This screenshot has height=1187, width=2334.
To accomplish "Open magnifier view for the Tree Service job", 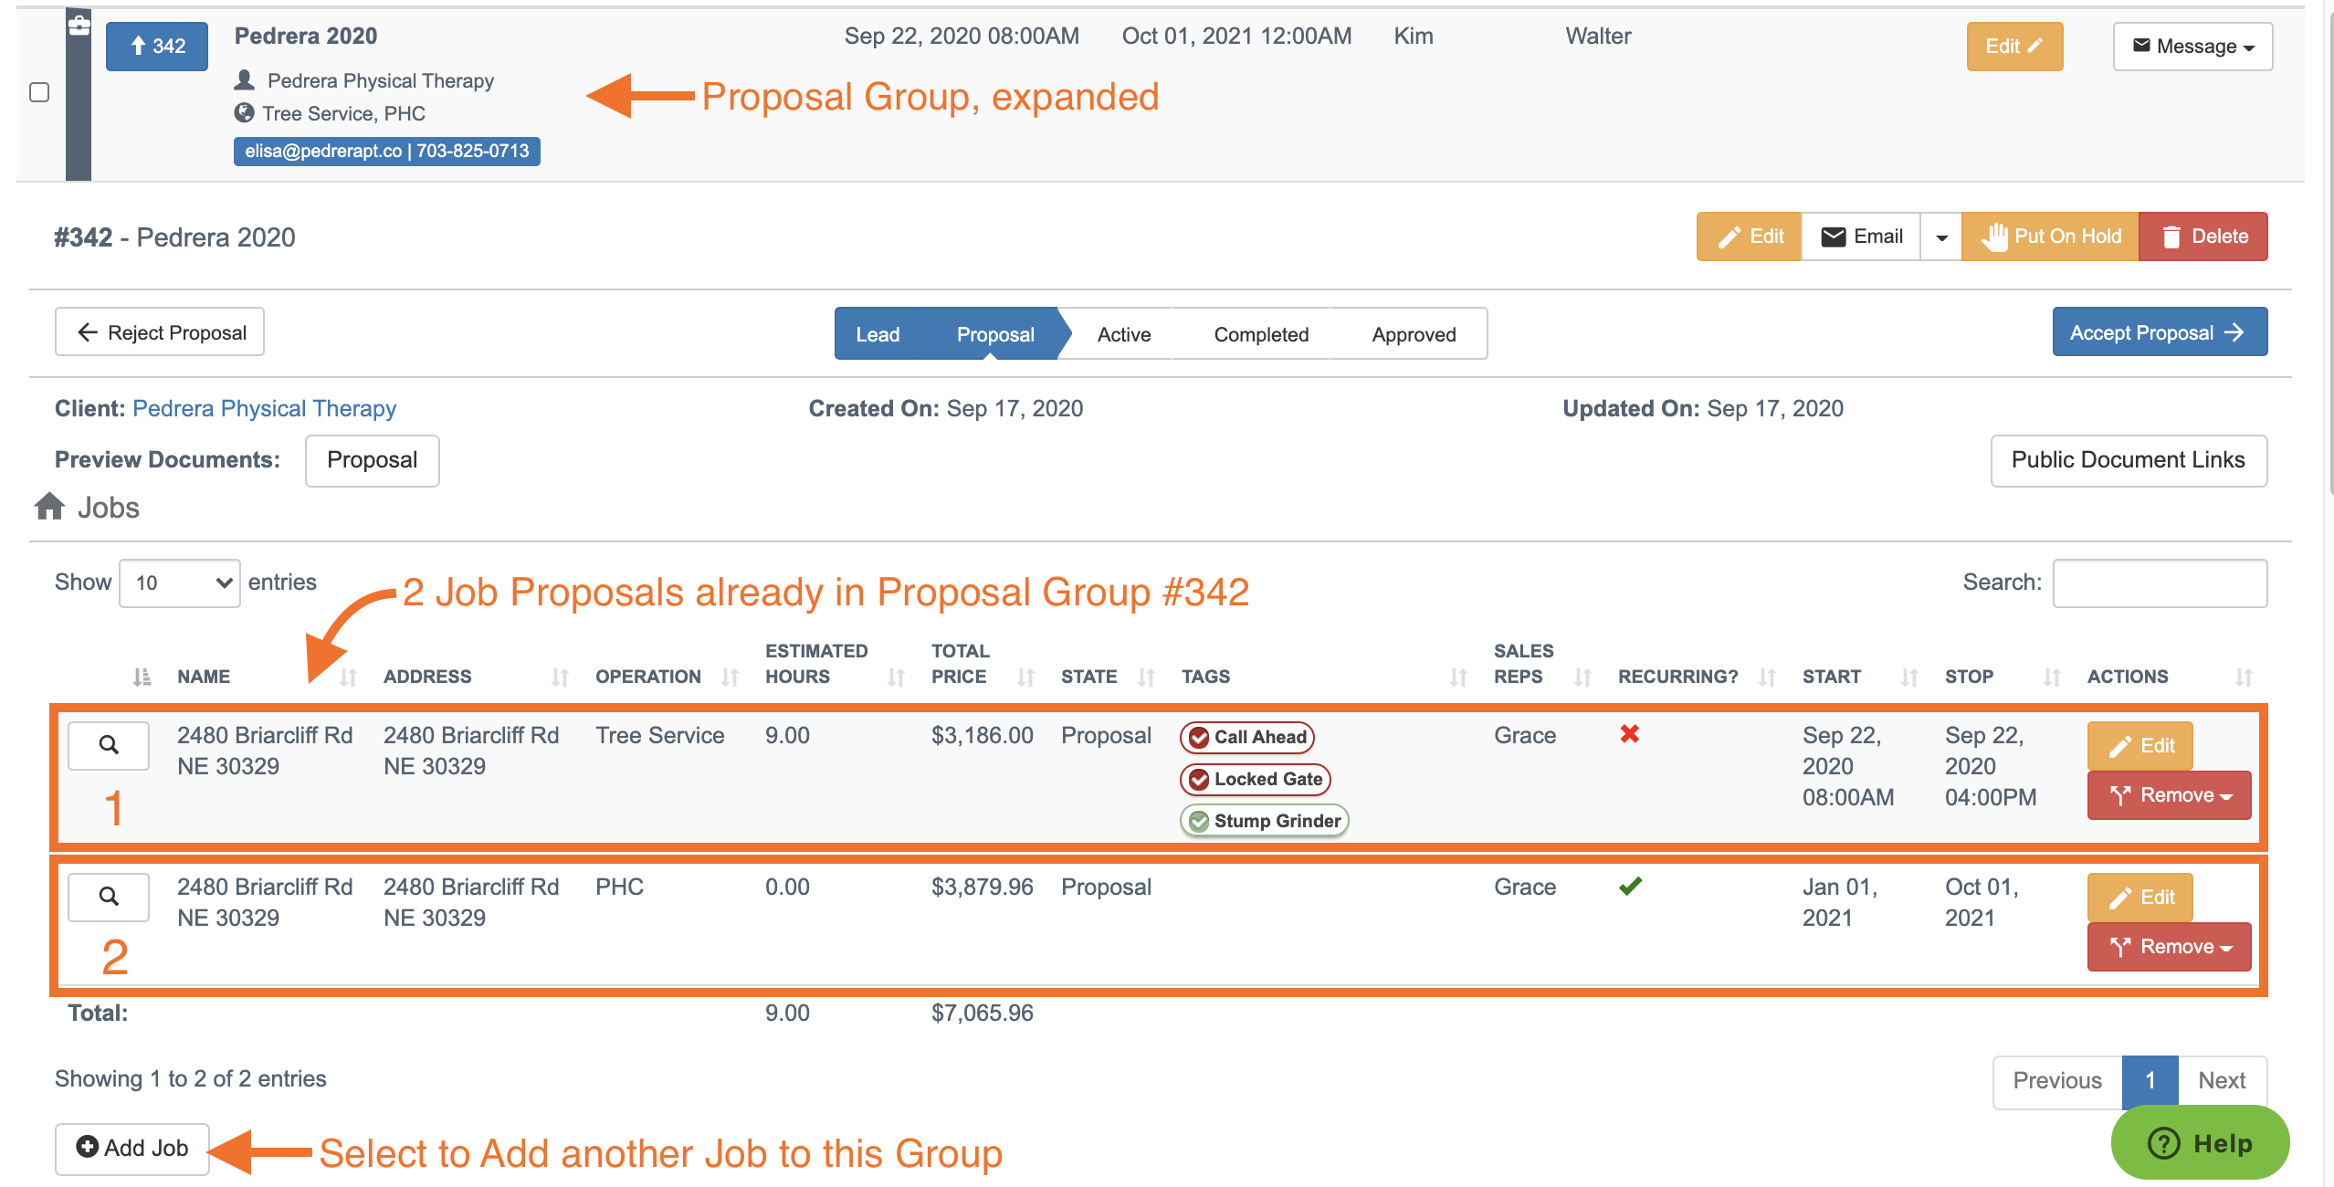I will (109, 745).
